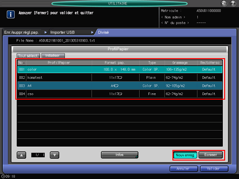Click the N° du poste label
The height and width of the screenshot is (179, 239).
pyautogui.click(x=175, y=23)
